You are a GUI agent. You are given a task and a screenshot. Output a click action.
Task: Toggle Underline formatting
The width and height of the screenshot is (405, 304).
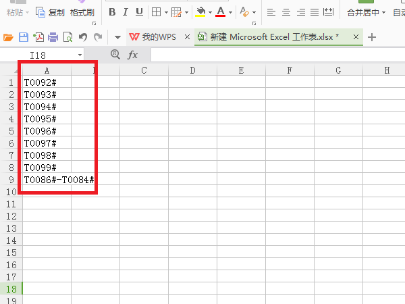139,12
